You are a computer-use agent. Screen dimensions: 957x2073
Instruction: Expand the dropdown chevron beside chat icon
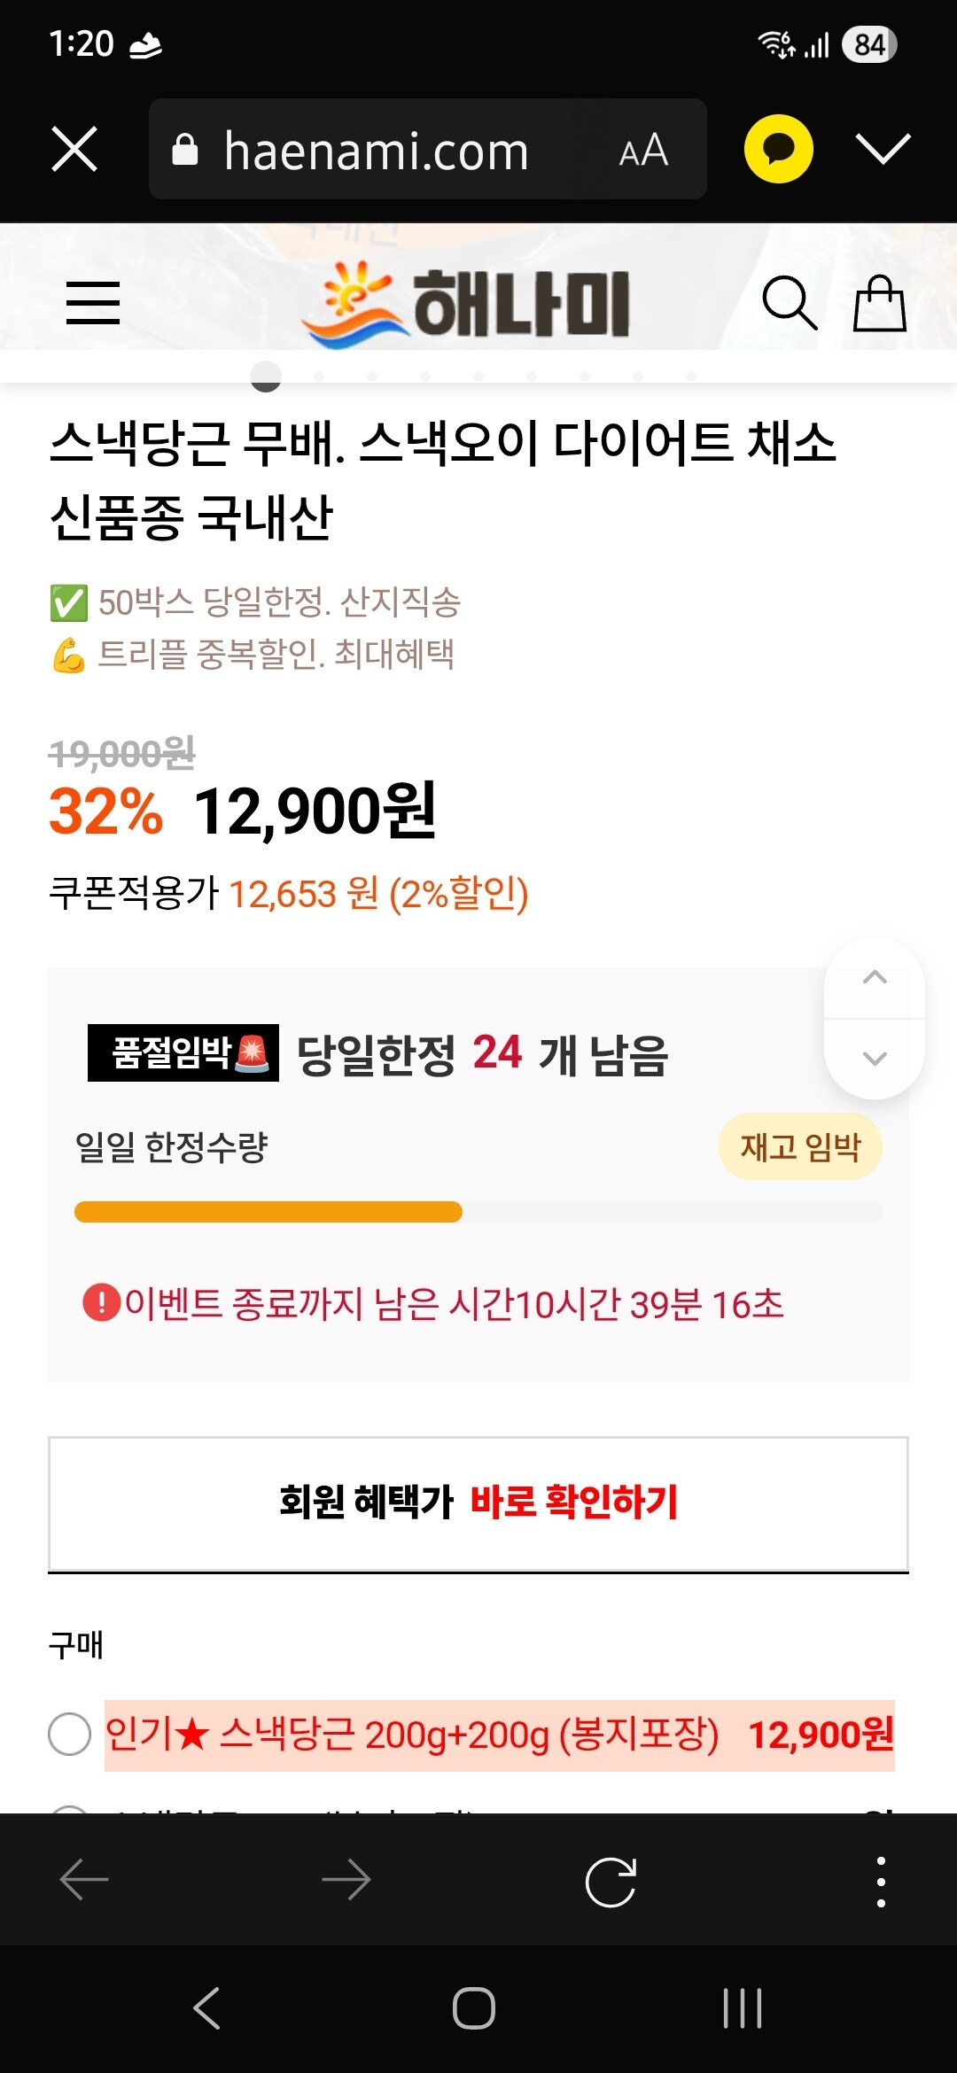tap(883, 149)
